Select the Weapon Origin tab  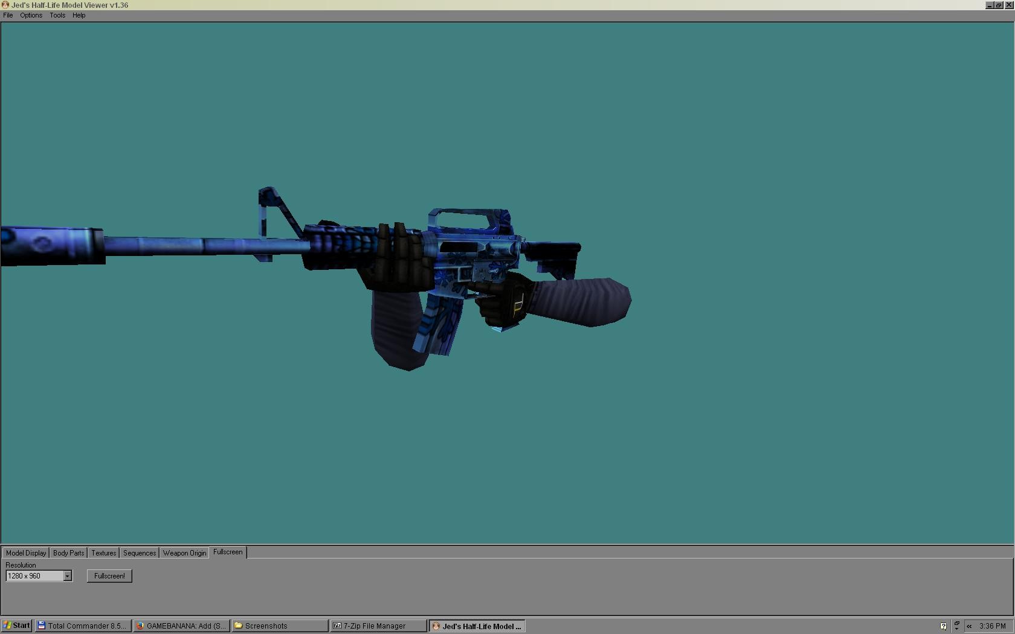coord(184,552)
